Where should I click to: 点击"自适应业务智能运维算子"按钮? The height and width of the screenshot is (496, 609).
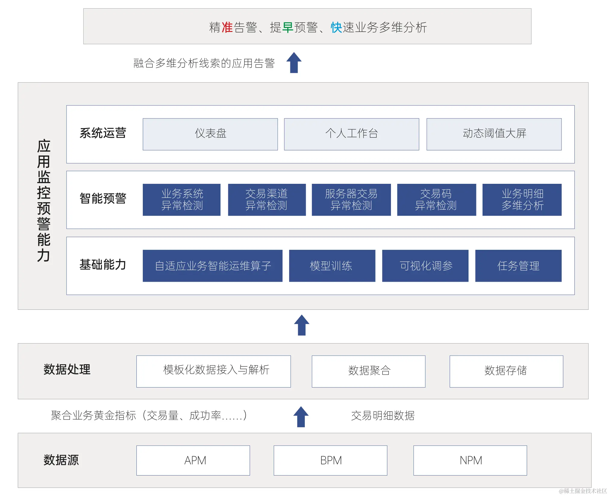click(213, 266)
